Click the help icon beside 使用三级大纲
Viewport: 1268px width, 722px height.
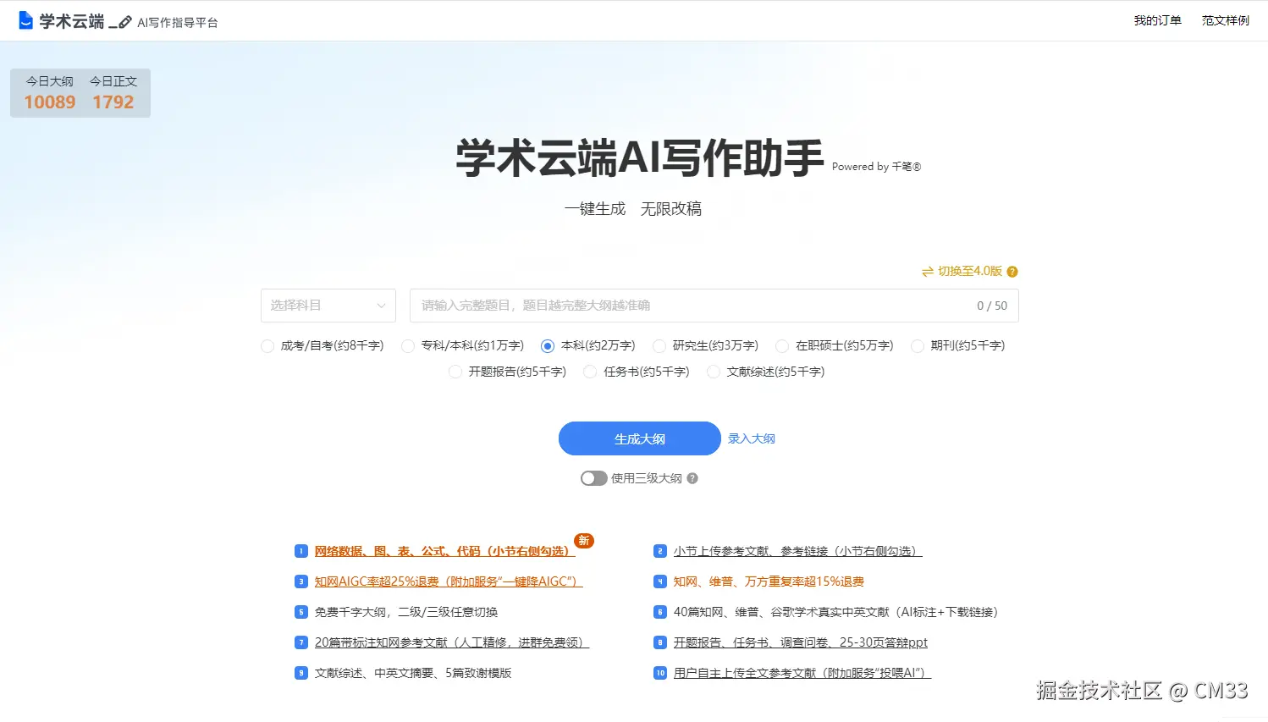(x=692, y=478)
